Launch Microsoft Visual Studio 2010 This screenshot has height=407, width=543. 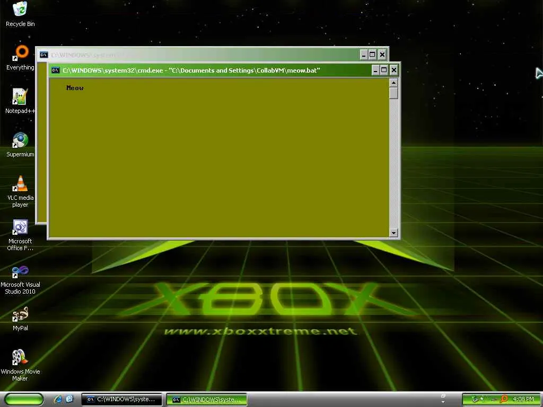coord(20,279)
